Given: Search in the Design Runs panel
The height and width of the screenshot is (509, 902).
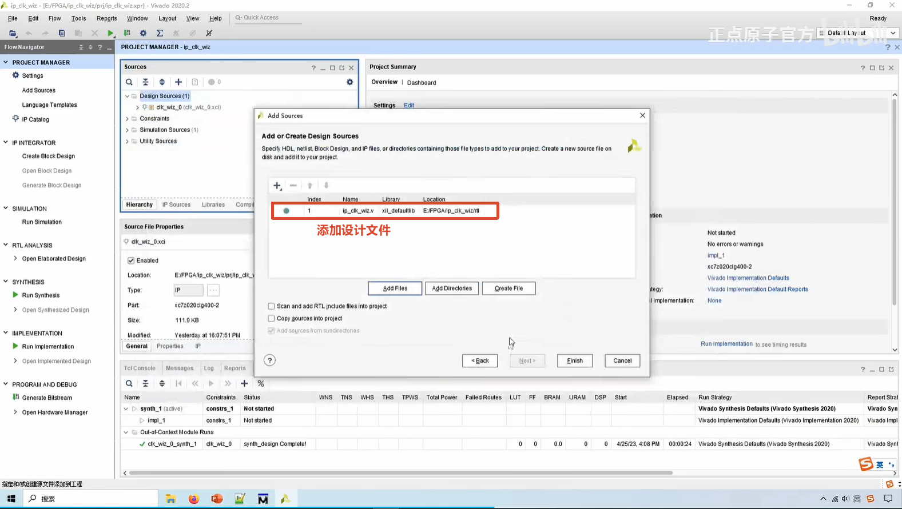Looking at the screenshot, I should pos(129,383).
